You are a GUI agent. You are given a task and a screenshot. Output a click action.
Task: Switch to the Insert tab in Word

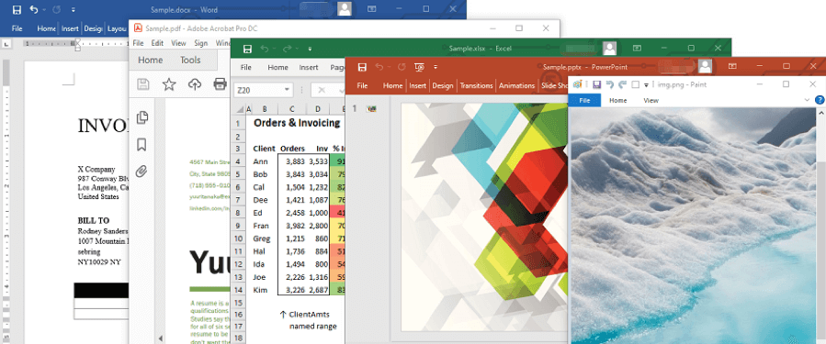tap(70, 28)
